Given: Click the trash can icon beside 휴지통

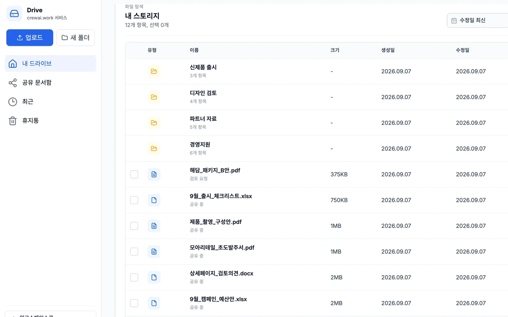Looking at the screenshot, I should point(13,121).
